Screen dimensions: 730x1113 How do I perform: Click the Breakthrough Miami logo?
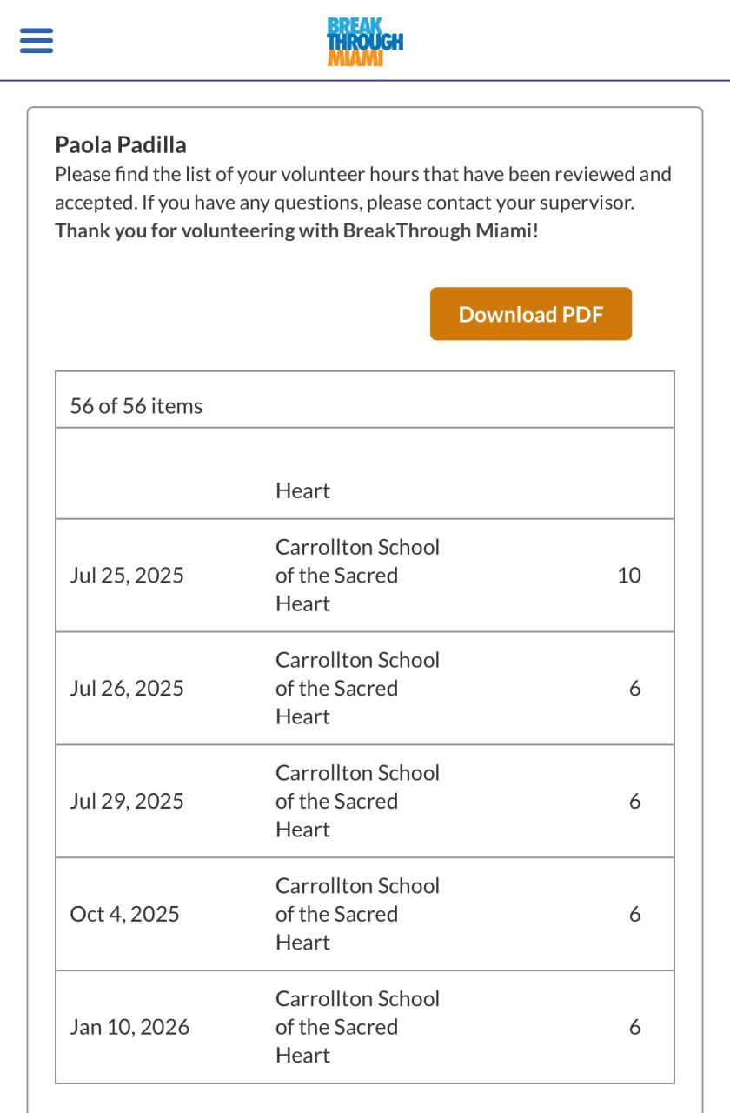pos(365,41)
